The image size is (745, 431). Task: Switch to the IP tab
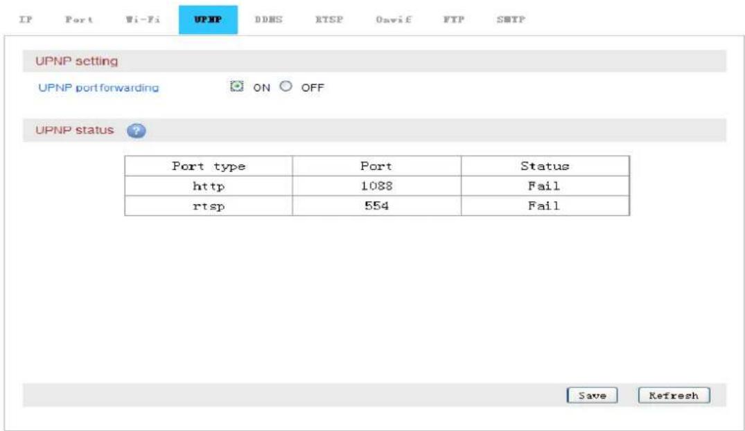(26, 19)
